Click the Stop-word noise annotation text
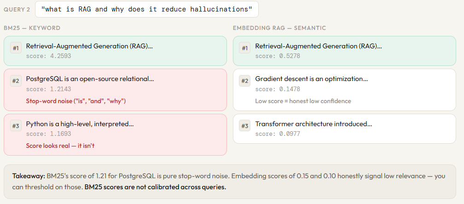This screenshot has width=464, height=204. point(76,101)
